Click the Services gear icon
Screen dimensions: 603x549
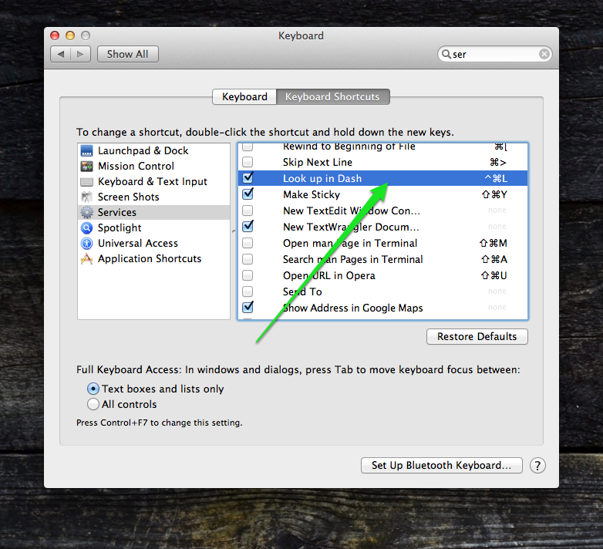(86, 213)
